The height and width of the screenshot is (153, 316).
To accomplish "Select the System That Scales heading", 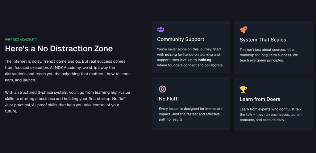I will 263,40.
